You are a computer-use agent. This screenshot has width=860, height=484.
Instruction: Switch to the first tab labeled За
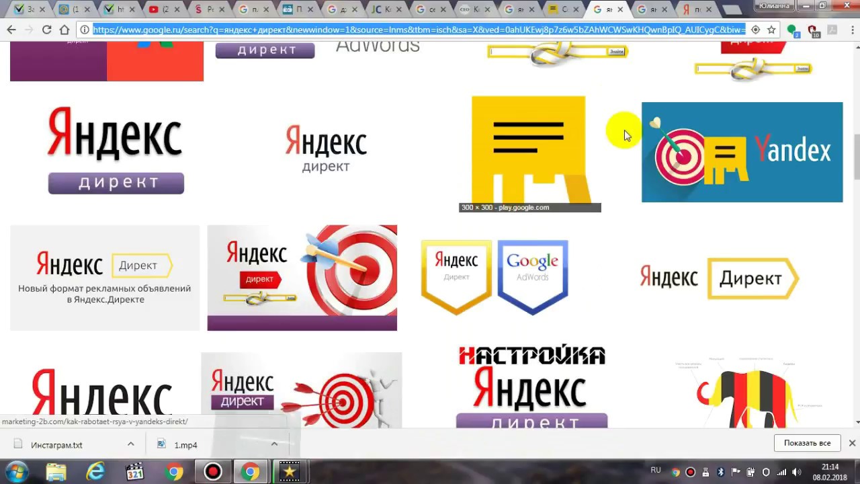(30, 9)
